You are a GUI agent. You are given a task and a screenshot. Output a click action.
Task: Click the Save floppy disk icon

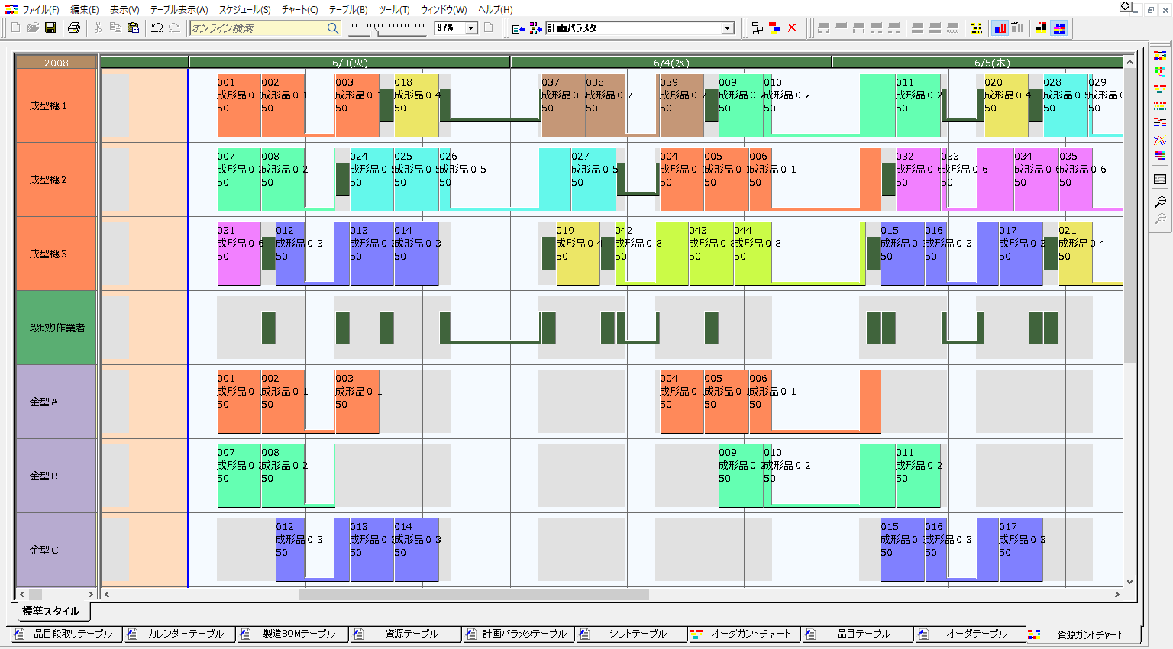[50, 27]
